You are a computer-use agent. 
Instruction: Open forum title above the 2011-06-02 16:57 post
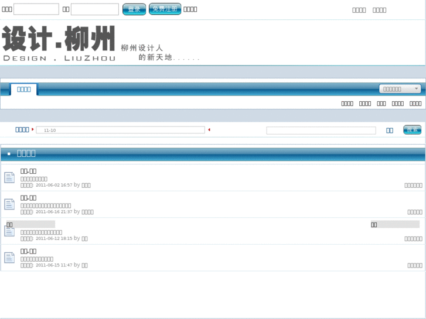pos(28,171)
